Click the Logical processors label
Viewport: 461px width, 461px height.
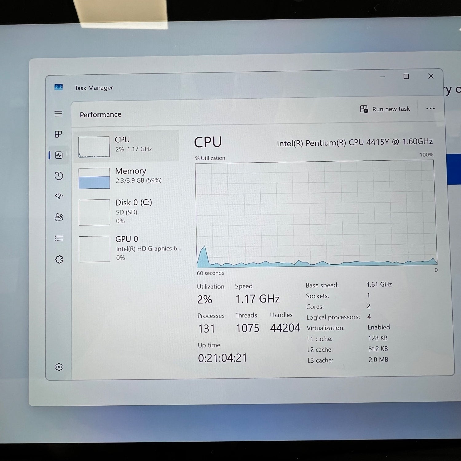click(x=333, y=317)
